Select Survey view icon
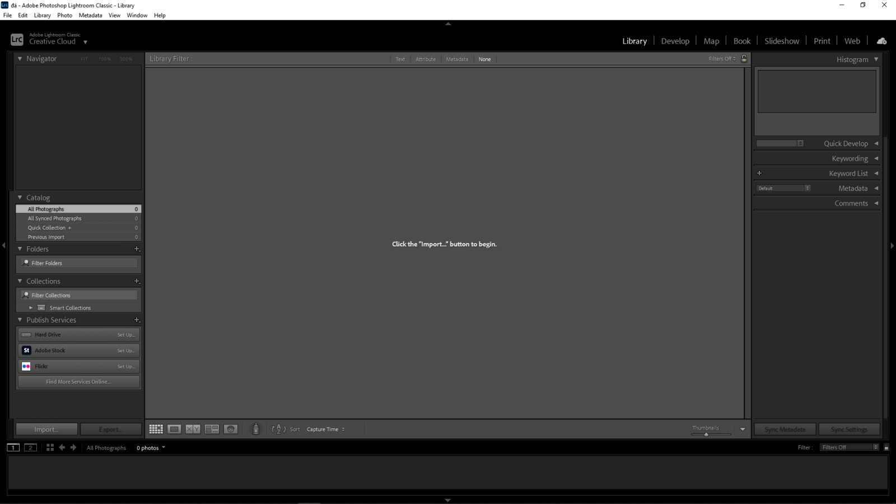The height and width of the screenshot is (504, 896). 212,429
